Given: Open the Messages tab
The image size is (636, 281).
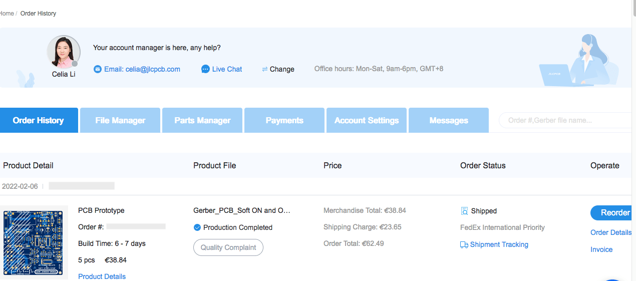Looking at the screenshot, I should (449, 120).
